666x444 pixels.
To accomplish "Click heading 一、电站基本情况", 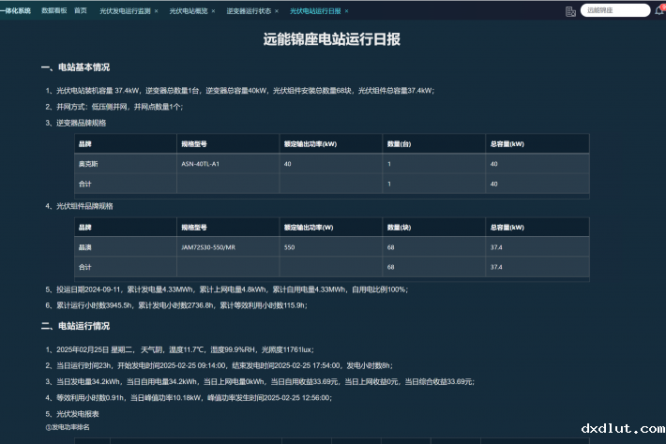I will 75,67.
